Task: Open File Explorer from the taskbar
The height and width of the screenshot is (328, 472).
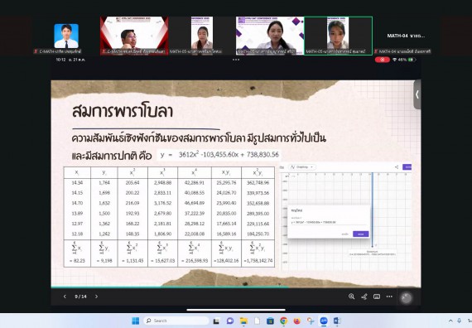Action: [x=243, y=321]
